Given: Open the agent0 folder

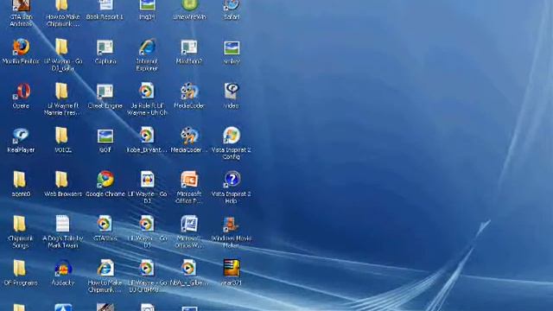Looking at the screenshot, I should [x=20, y=180].
